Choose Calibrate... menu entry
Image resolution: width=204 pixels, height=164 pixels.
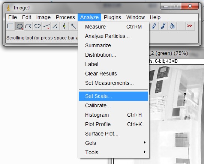click(x=114, y=105)
